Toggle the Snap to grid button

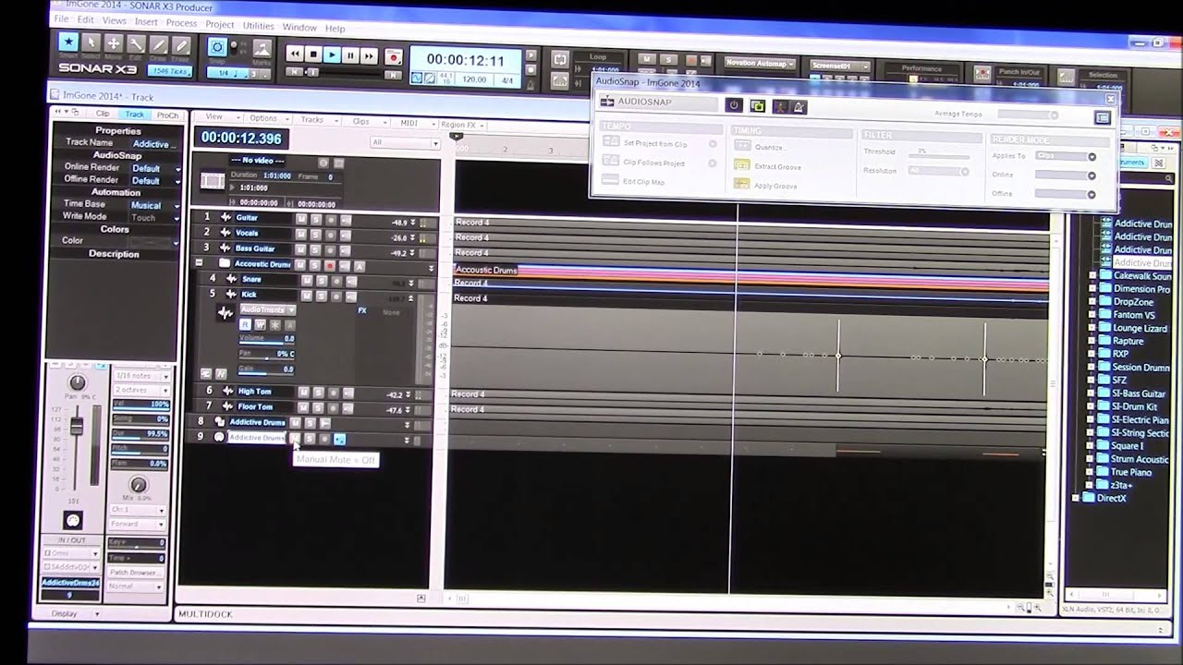point(218,47)
